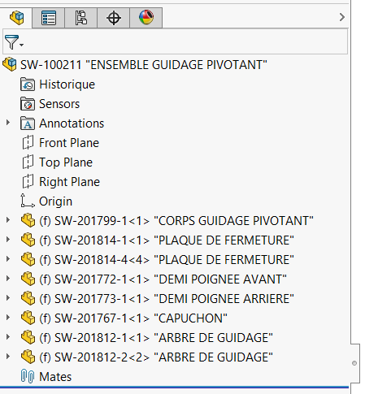The width and height of the screenshot is (365, 394).
Task: Select the FeatureManager design tree tab
Action: tap(16, 18)
